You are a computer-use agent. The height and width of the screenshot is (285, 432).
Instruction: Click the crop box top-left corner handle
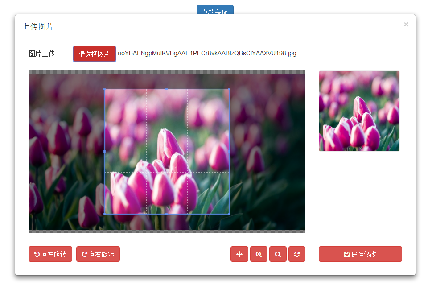pyautogui.click(x=105, y=89)
